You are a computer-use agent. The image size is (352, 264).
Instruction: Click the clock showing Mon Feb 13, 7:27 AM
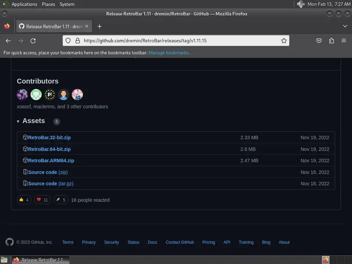point(329,4)
